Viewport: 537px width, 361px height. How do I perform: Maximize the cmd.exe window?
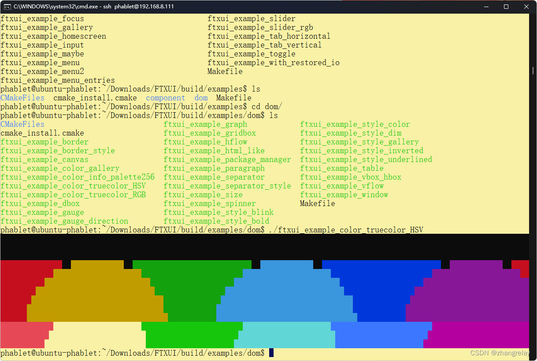coord(506,7)
